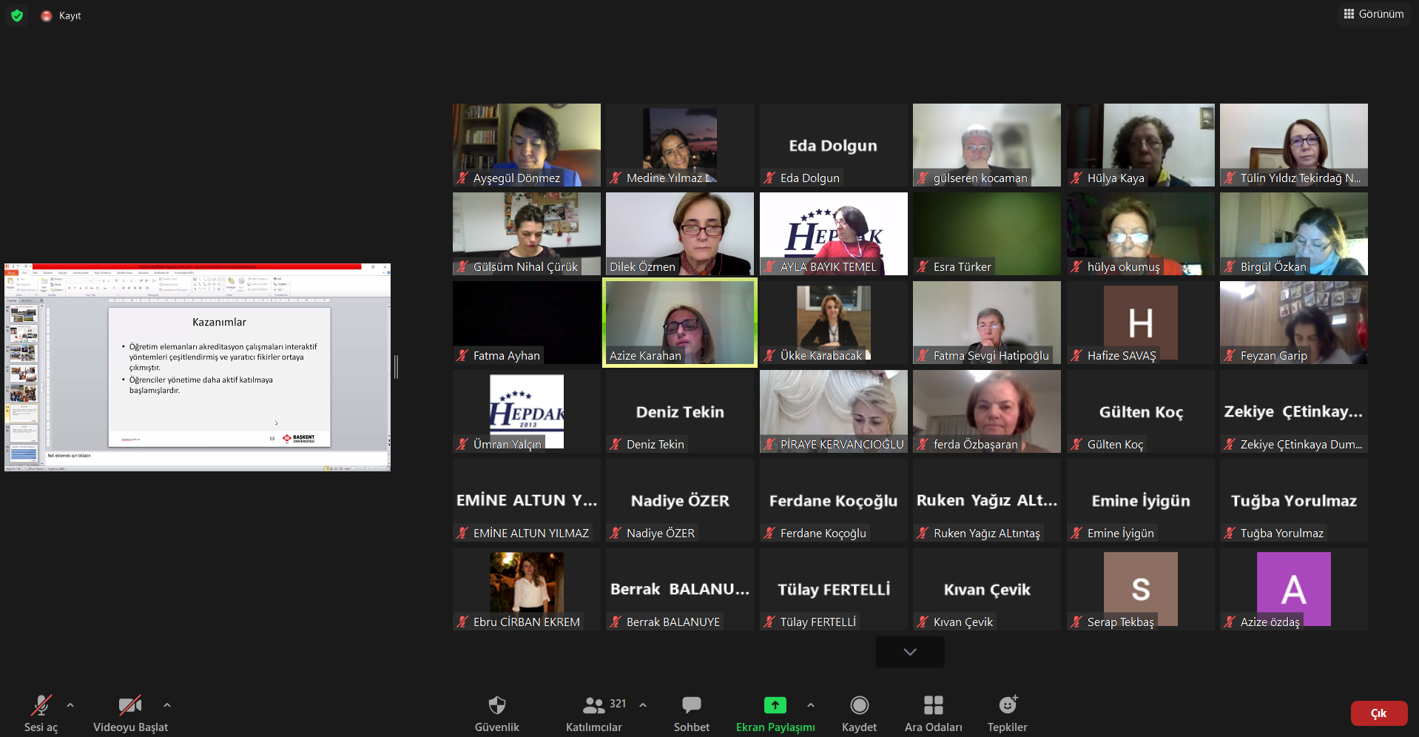Viewport: 1419px width, 737px height.
Task: Open the Görünüm view menu
Action: pos(1373,14)
